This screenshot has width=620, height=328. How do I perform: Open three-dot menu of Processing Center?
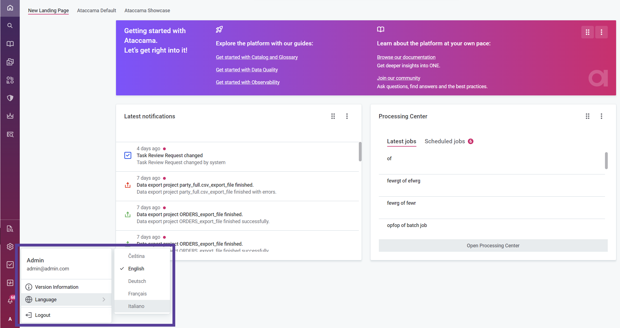click(601, 116)
